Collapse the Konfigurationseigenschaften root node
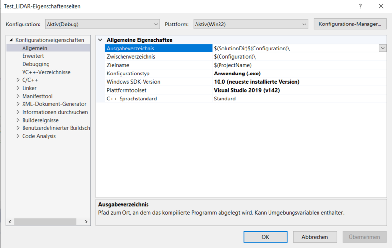The image size is (392, 248). point(11,40)
